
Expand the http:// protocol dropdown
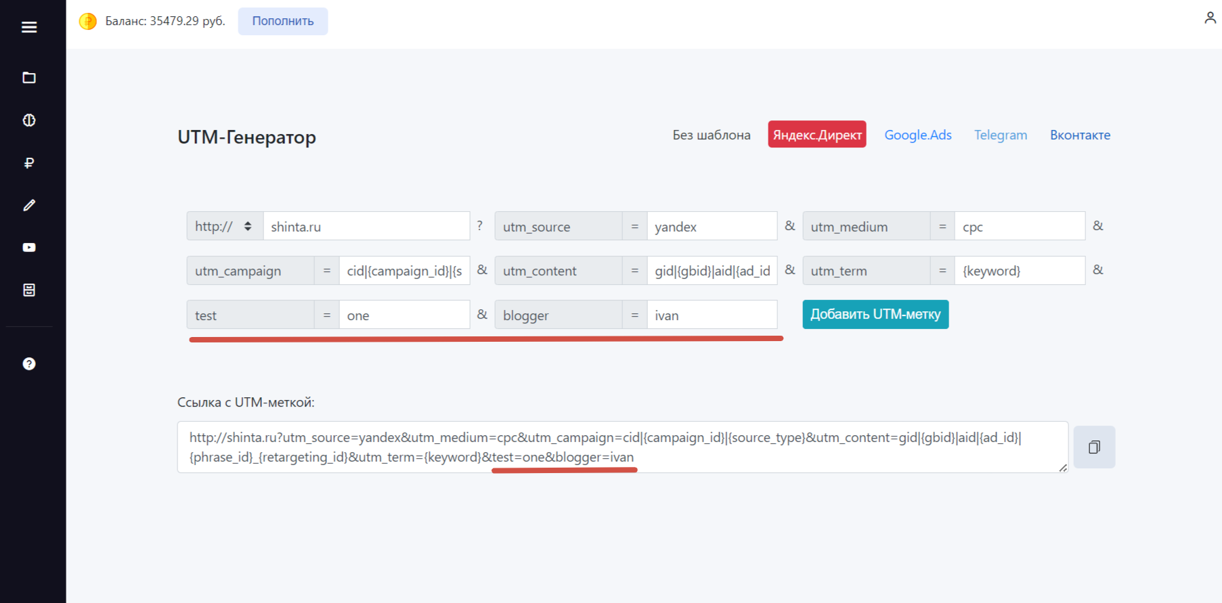tap(225, 226)
